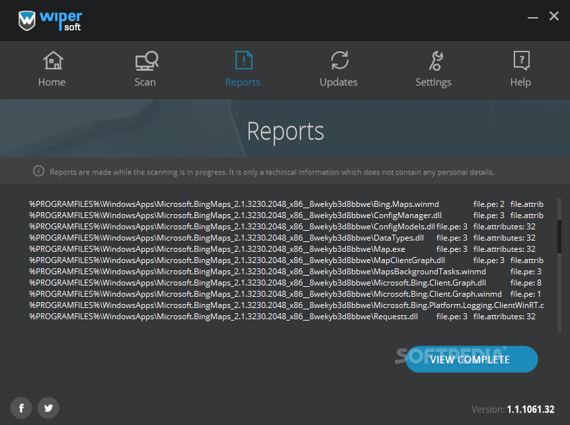The height and width of the screenshot is (425, 570).
Task: Select the ConfigManager.dll report row
Action: pyautogui.click(x=286, y=215)
